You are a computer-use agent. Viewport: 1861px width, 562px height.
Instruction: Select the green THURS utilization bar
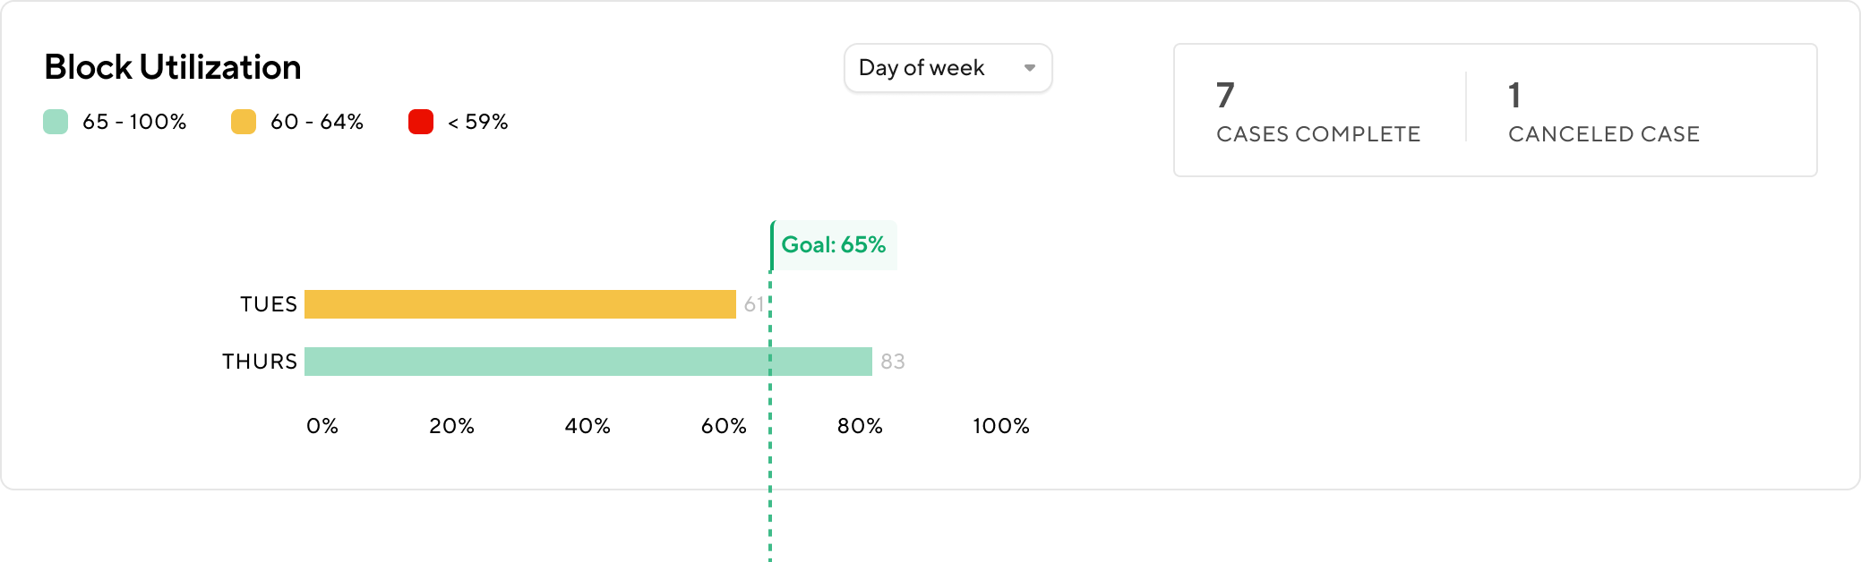click(x=587, y=362)
